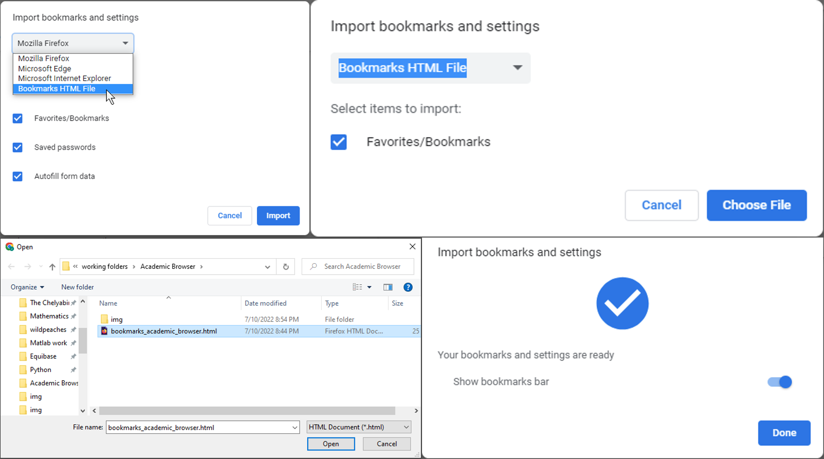
Task: Refresh the Academic Browser folder listing
Action: pyautogui.click(x=286, y=267)
